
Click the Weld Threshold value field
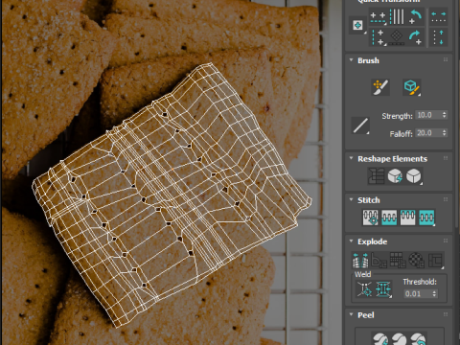point(418,294)
